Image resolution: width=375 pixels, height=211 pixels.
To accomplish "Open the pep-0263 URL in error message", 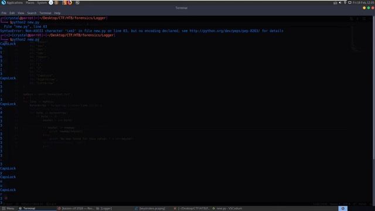I will pos(224,31).
